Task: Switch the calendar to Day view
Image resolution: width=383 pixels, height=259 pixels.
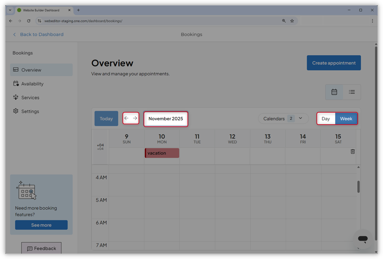Action: [326, 118]
